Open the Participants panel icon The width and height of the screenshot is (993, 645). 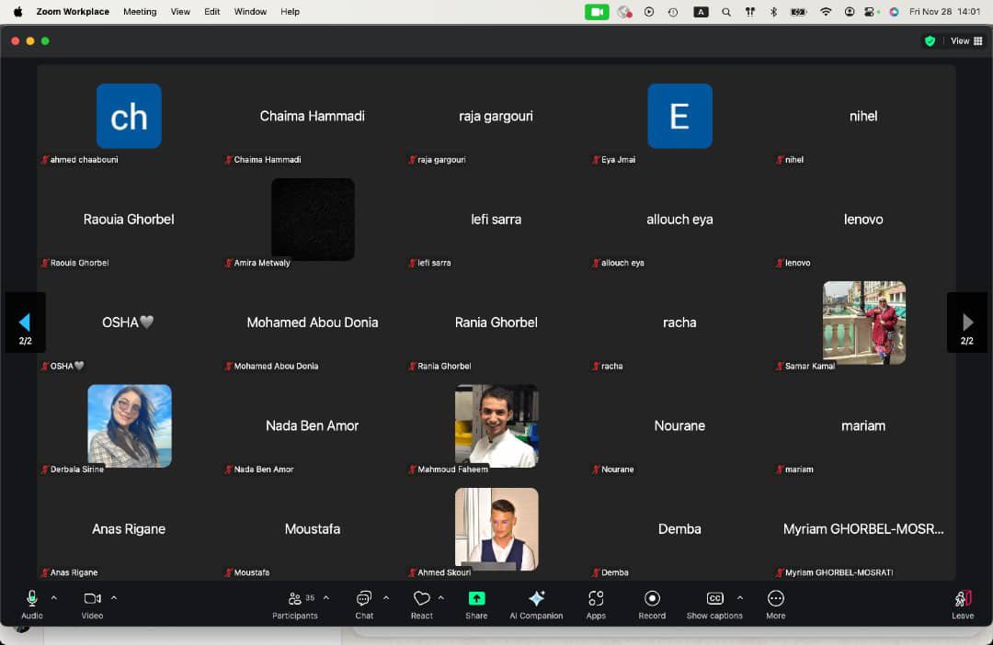point(295,599)
